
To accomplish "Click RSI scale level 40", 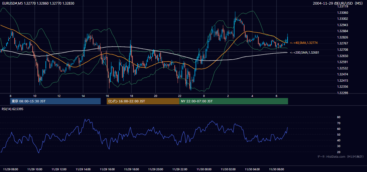I will click(339, 140).
